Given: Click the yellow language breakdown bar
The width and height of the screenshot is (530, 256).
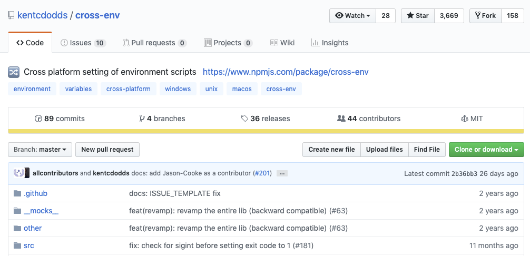Looking at the screenshot, I should [266, 131].
